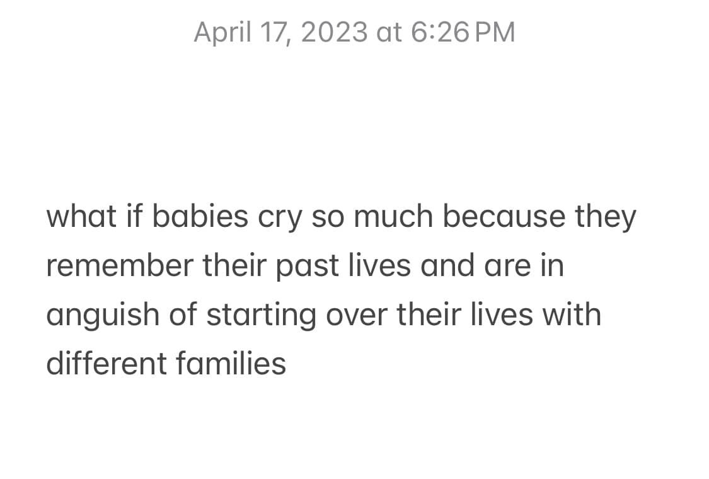Tap the word "anguish" in the note
Image resolution: width=709 pixels, height=479 pixels.
(x=103, y=315)
